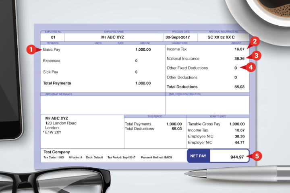Select the "16.67" under Year To Date
Screen dimensions: 290x193
[240, 130]
